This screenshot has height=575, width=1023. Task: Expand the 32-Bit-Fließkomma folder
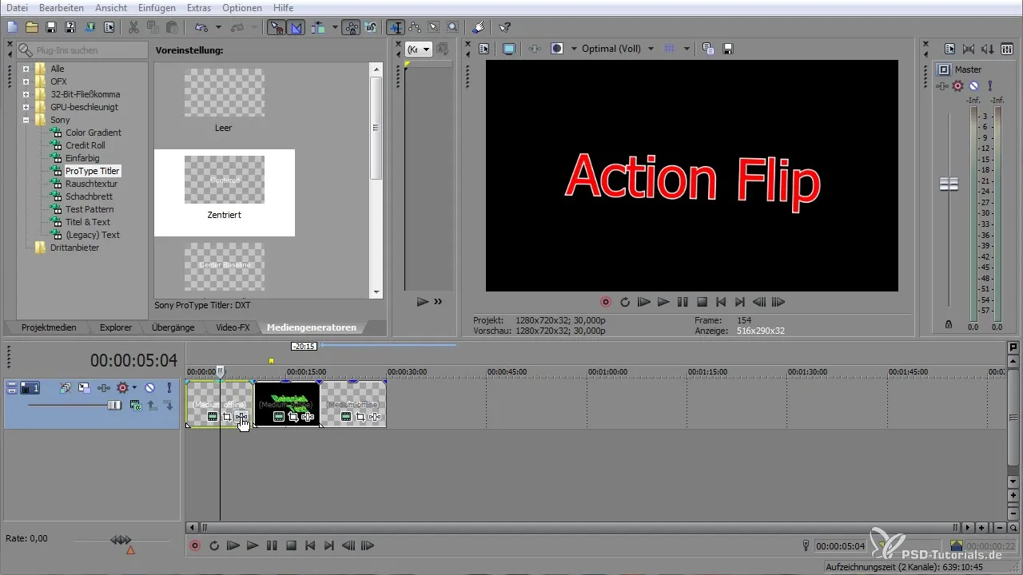[x=26, y=94]
